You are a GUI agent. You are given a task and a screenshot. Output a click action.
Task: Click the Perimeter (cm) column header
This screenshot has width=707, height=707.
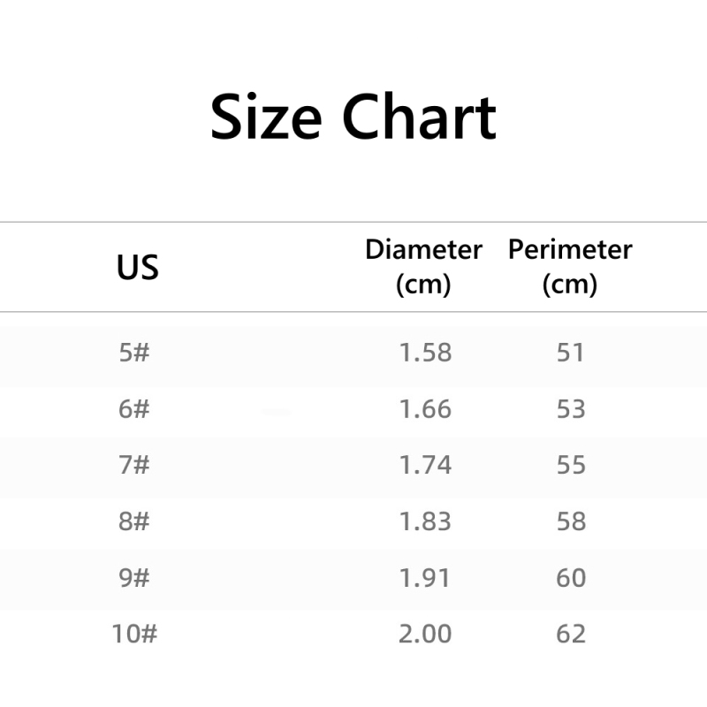click(570, 267)
